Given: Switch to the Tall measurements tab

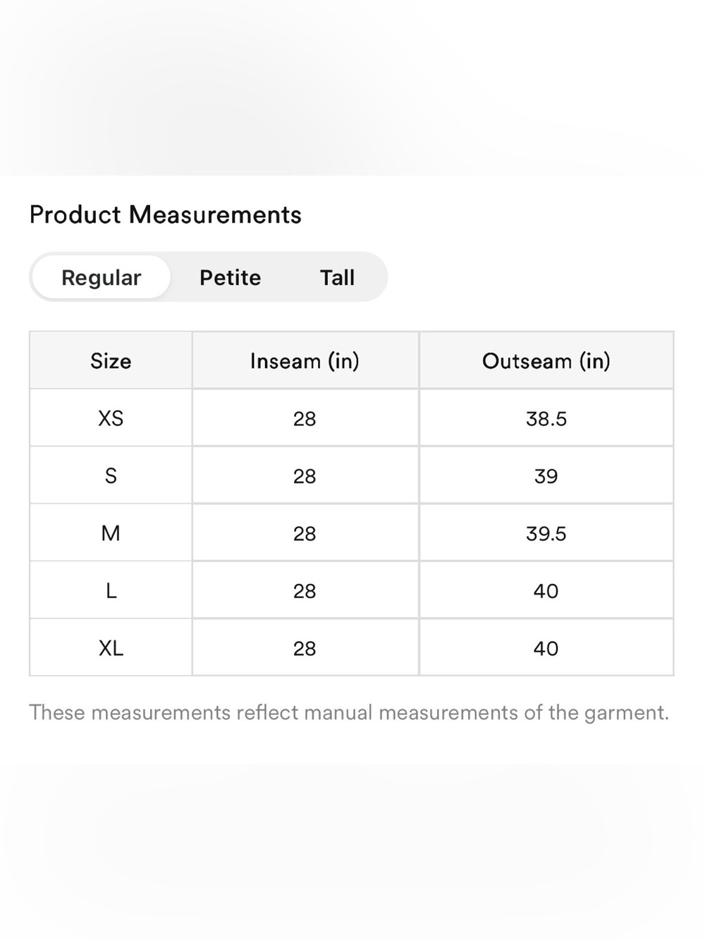Looking at the screenshot, I should coord(337,277).
